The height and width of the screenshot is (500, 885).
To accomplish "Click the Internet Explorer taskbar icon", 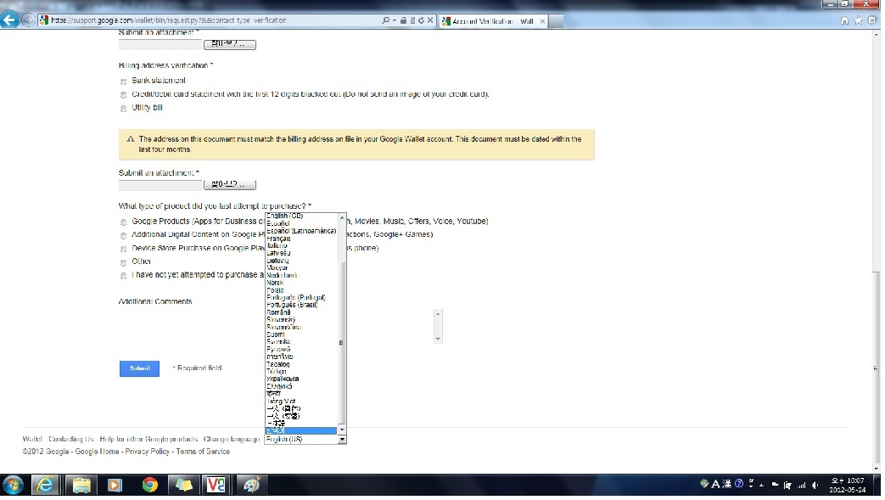I will 45,485.
